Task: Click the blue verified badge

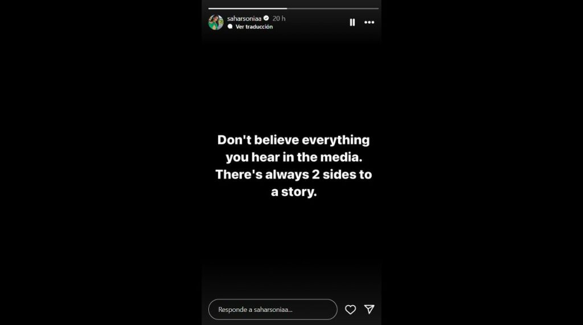Action: pyautogui.click(x=266, y=18)
